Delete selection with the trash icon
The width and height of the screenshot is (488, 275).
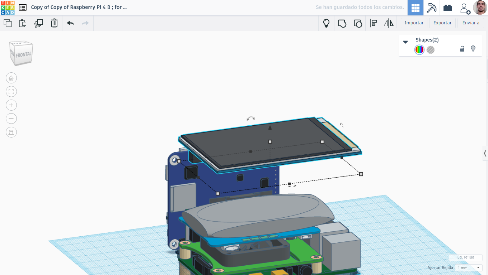[54, 23]
